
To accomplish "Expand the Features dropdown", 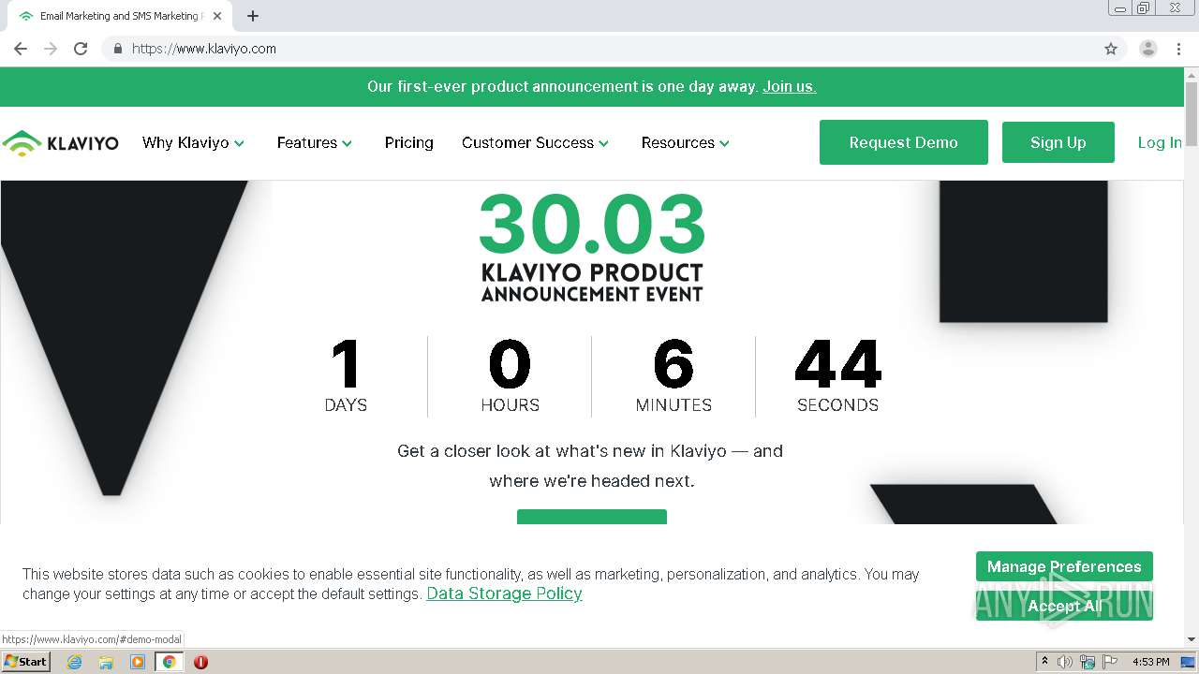I will click(315, 143).
